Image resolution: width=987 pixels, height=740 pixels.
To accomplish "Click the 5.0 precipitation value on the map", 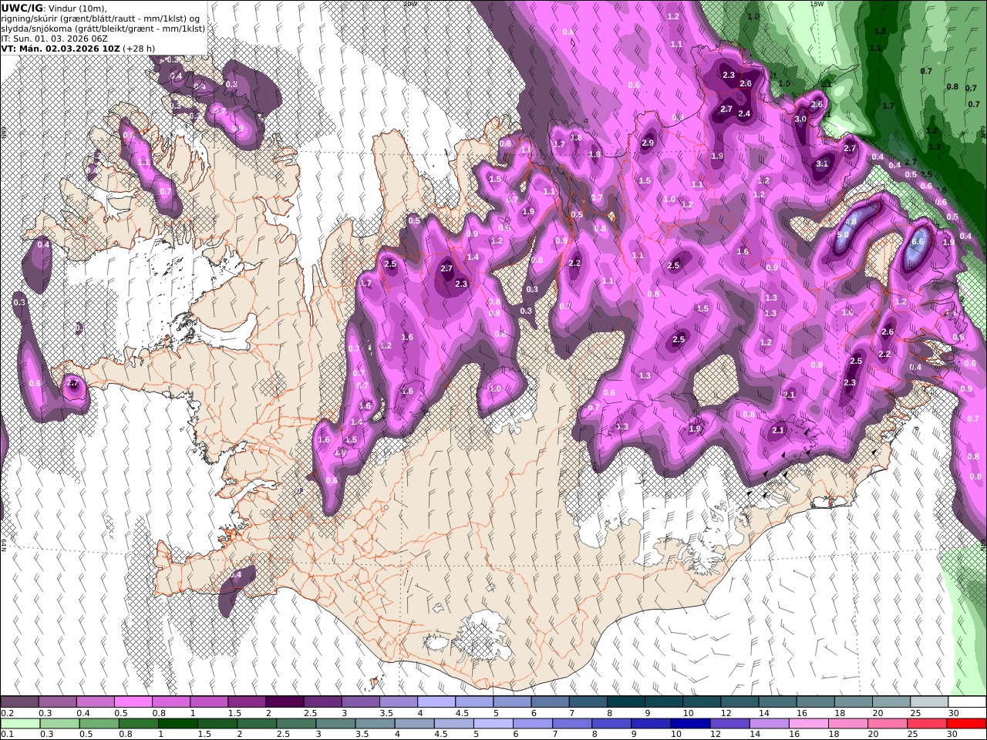I will 843,234.
